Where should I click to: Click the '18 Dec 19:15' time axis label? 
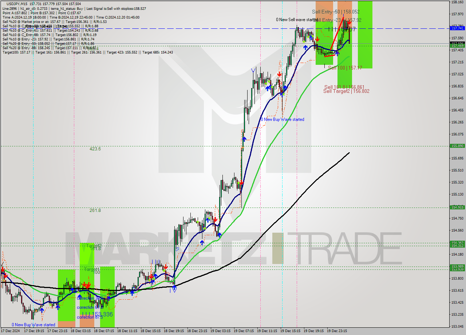(x=174, y=331)
